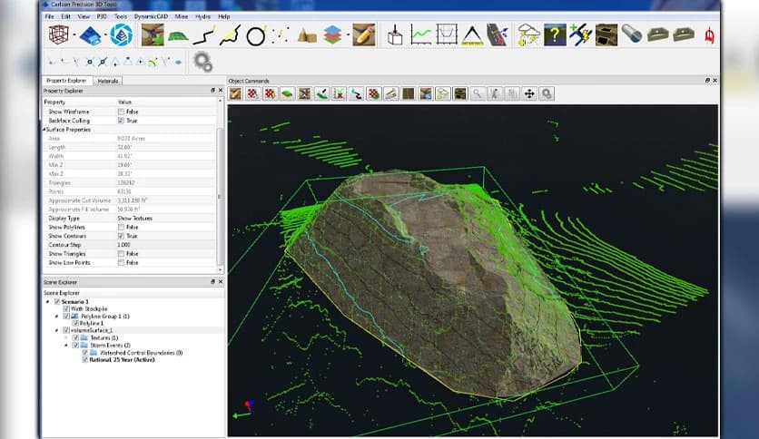Viewport: 759px width, 439px height.
Task: Open the storm cloud lightning tool
Action: pos(528,35)
